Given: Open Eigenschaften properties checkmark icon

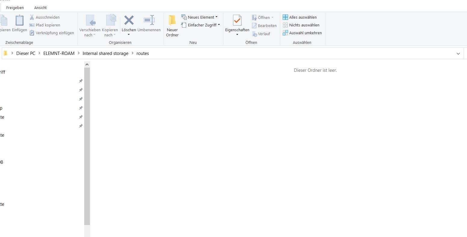Looking at the screenshot, I should pos(237,21).
